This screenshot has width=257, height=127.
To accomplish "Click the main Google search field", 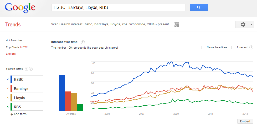I will pyautogui.click(x=119, y=8).
